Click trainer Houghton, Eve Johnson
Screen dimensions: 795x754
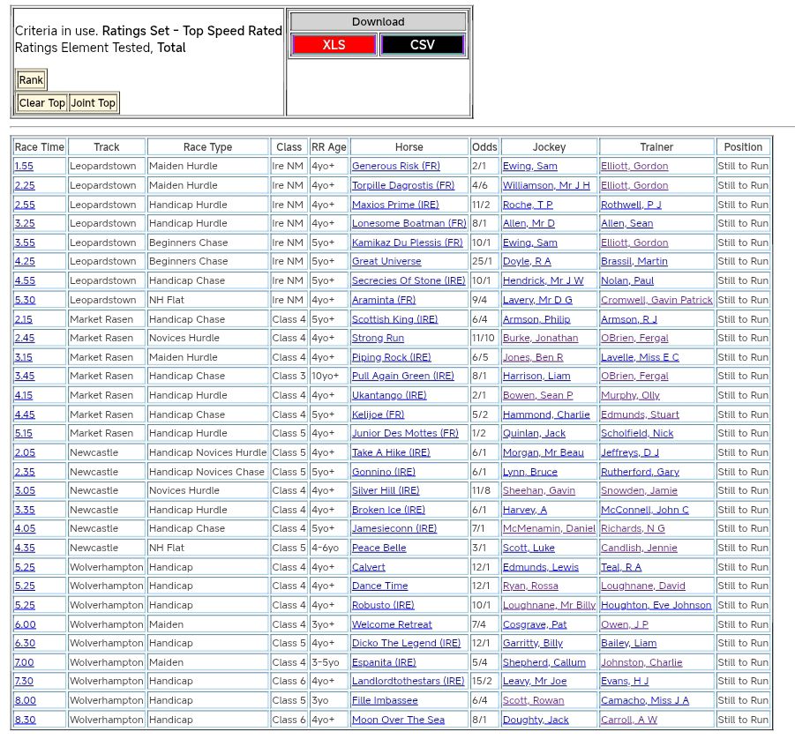click(x=656, y=606)
